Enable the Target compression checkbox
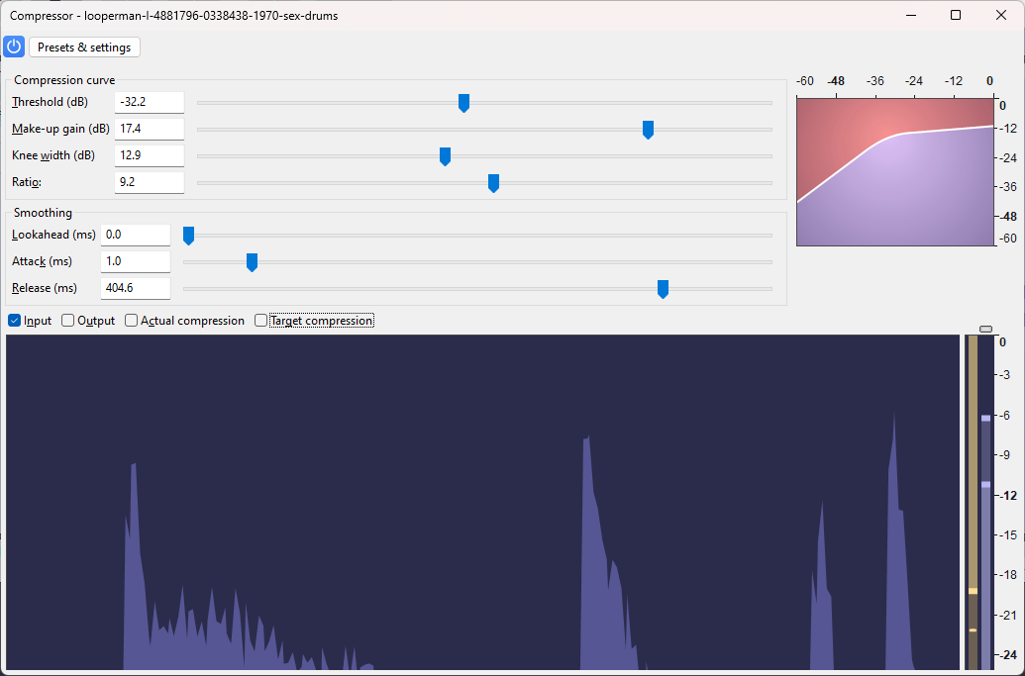 [260, 320]
